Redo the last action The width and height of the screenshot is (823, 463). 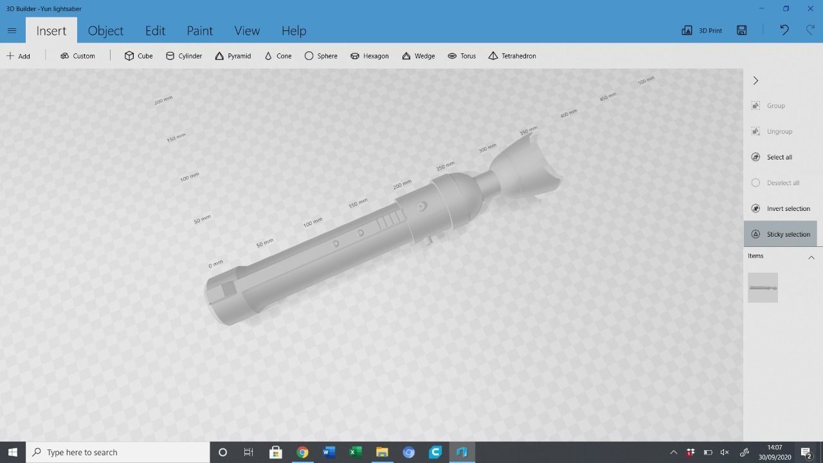810,30
